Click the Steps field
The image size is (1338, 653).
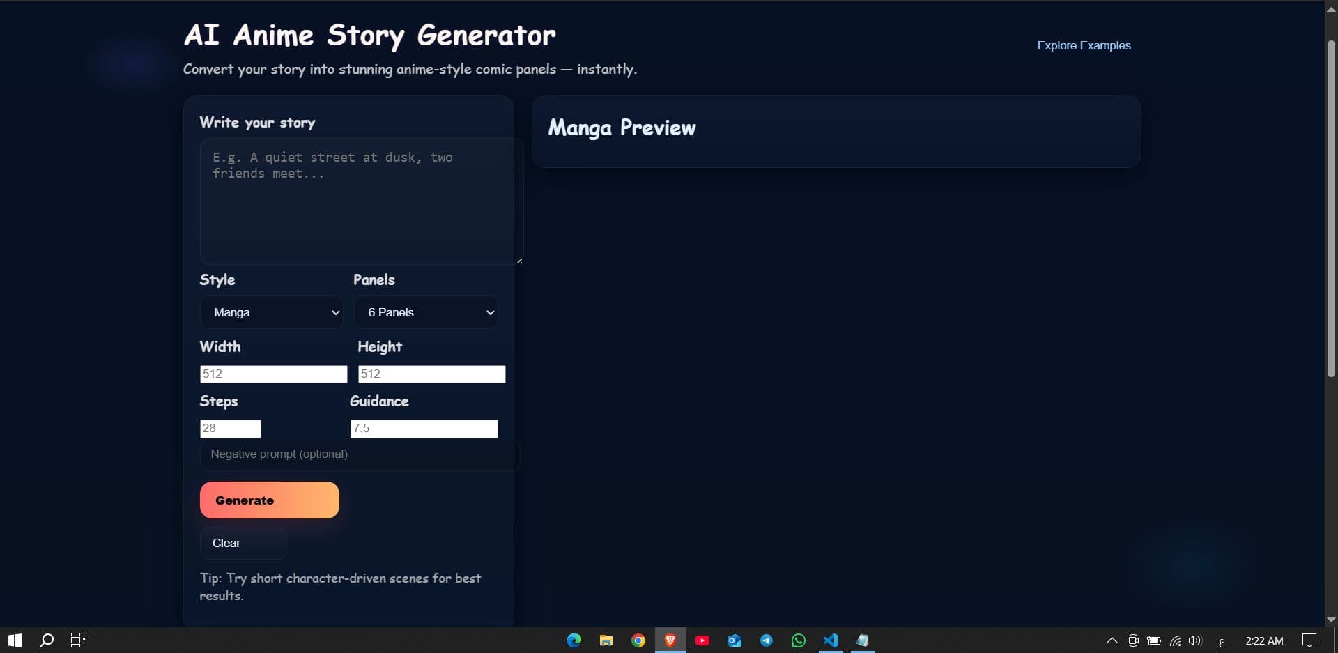[x=230, y=428]
